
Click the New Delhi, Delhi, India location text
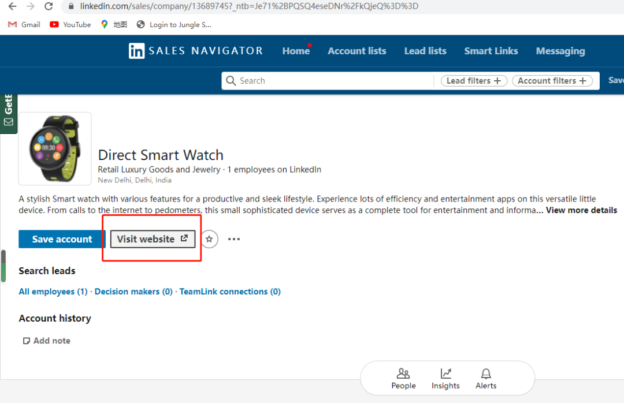click(135, 180)
